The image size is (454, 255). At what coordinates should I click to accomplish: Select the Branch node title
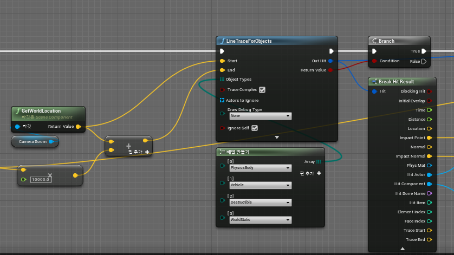386,41
